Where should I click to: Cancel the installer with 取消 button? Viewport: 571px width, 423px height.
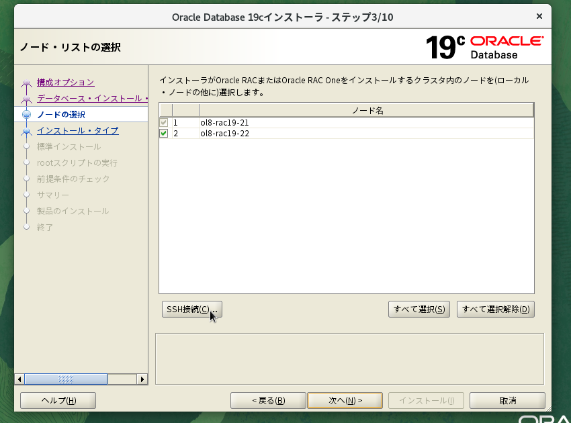[507, 400]
